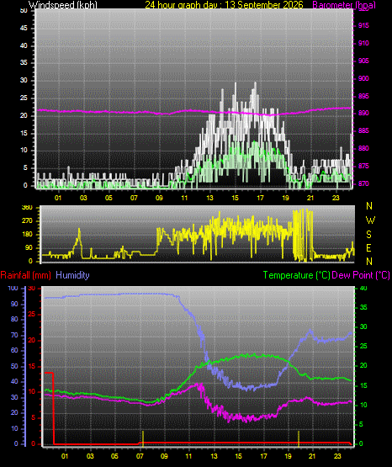392x467 pixels.
Task: Click the yellow sunset marker near hour 20
Action: [x=299, y=438]
